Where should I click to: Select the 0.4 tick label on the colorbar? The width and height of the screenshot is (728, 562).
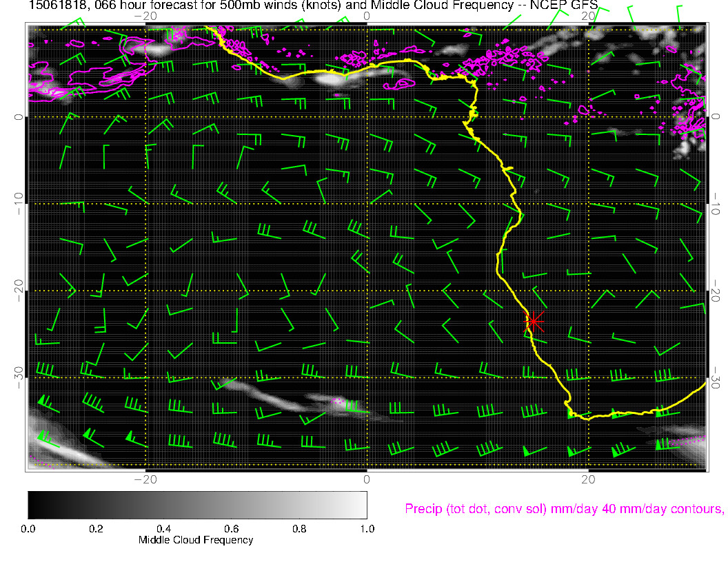tap(163, 529)
